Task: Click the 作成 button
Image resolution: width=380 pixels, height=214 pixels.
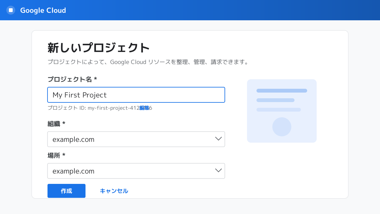Action: coord(66,191)
